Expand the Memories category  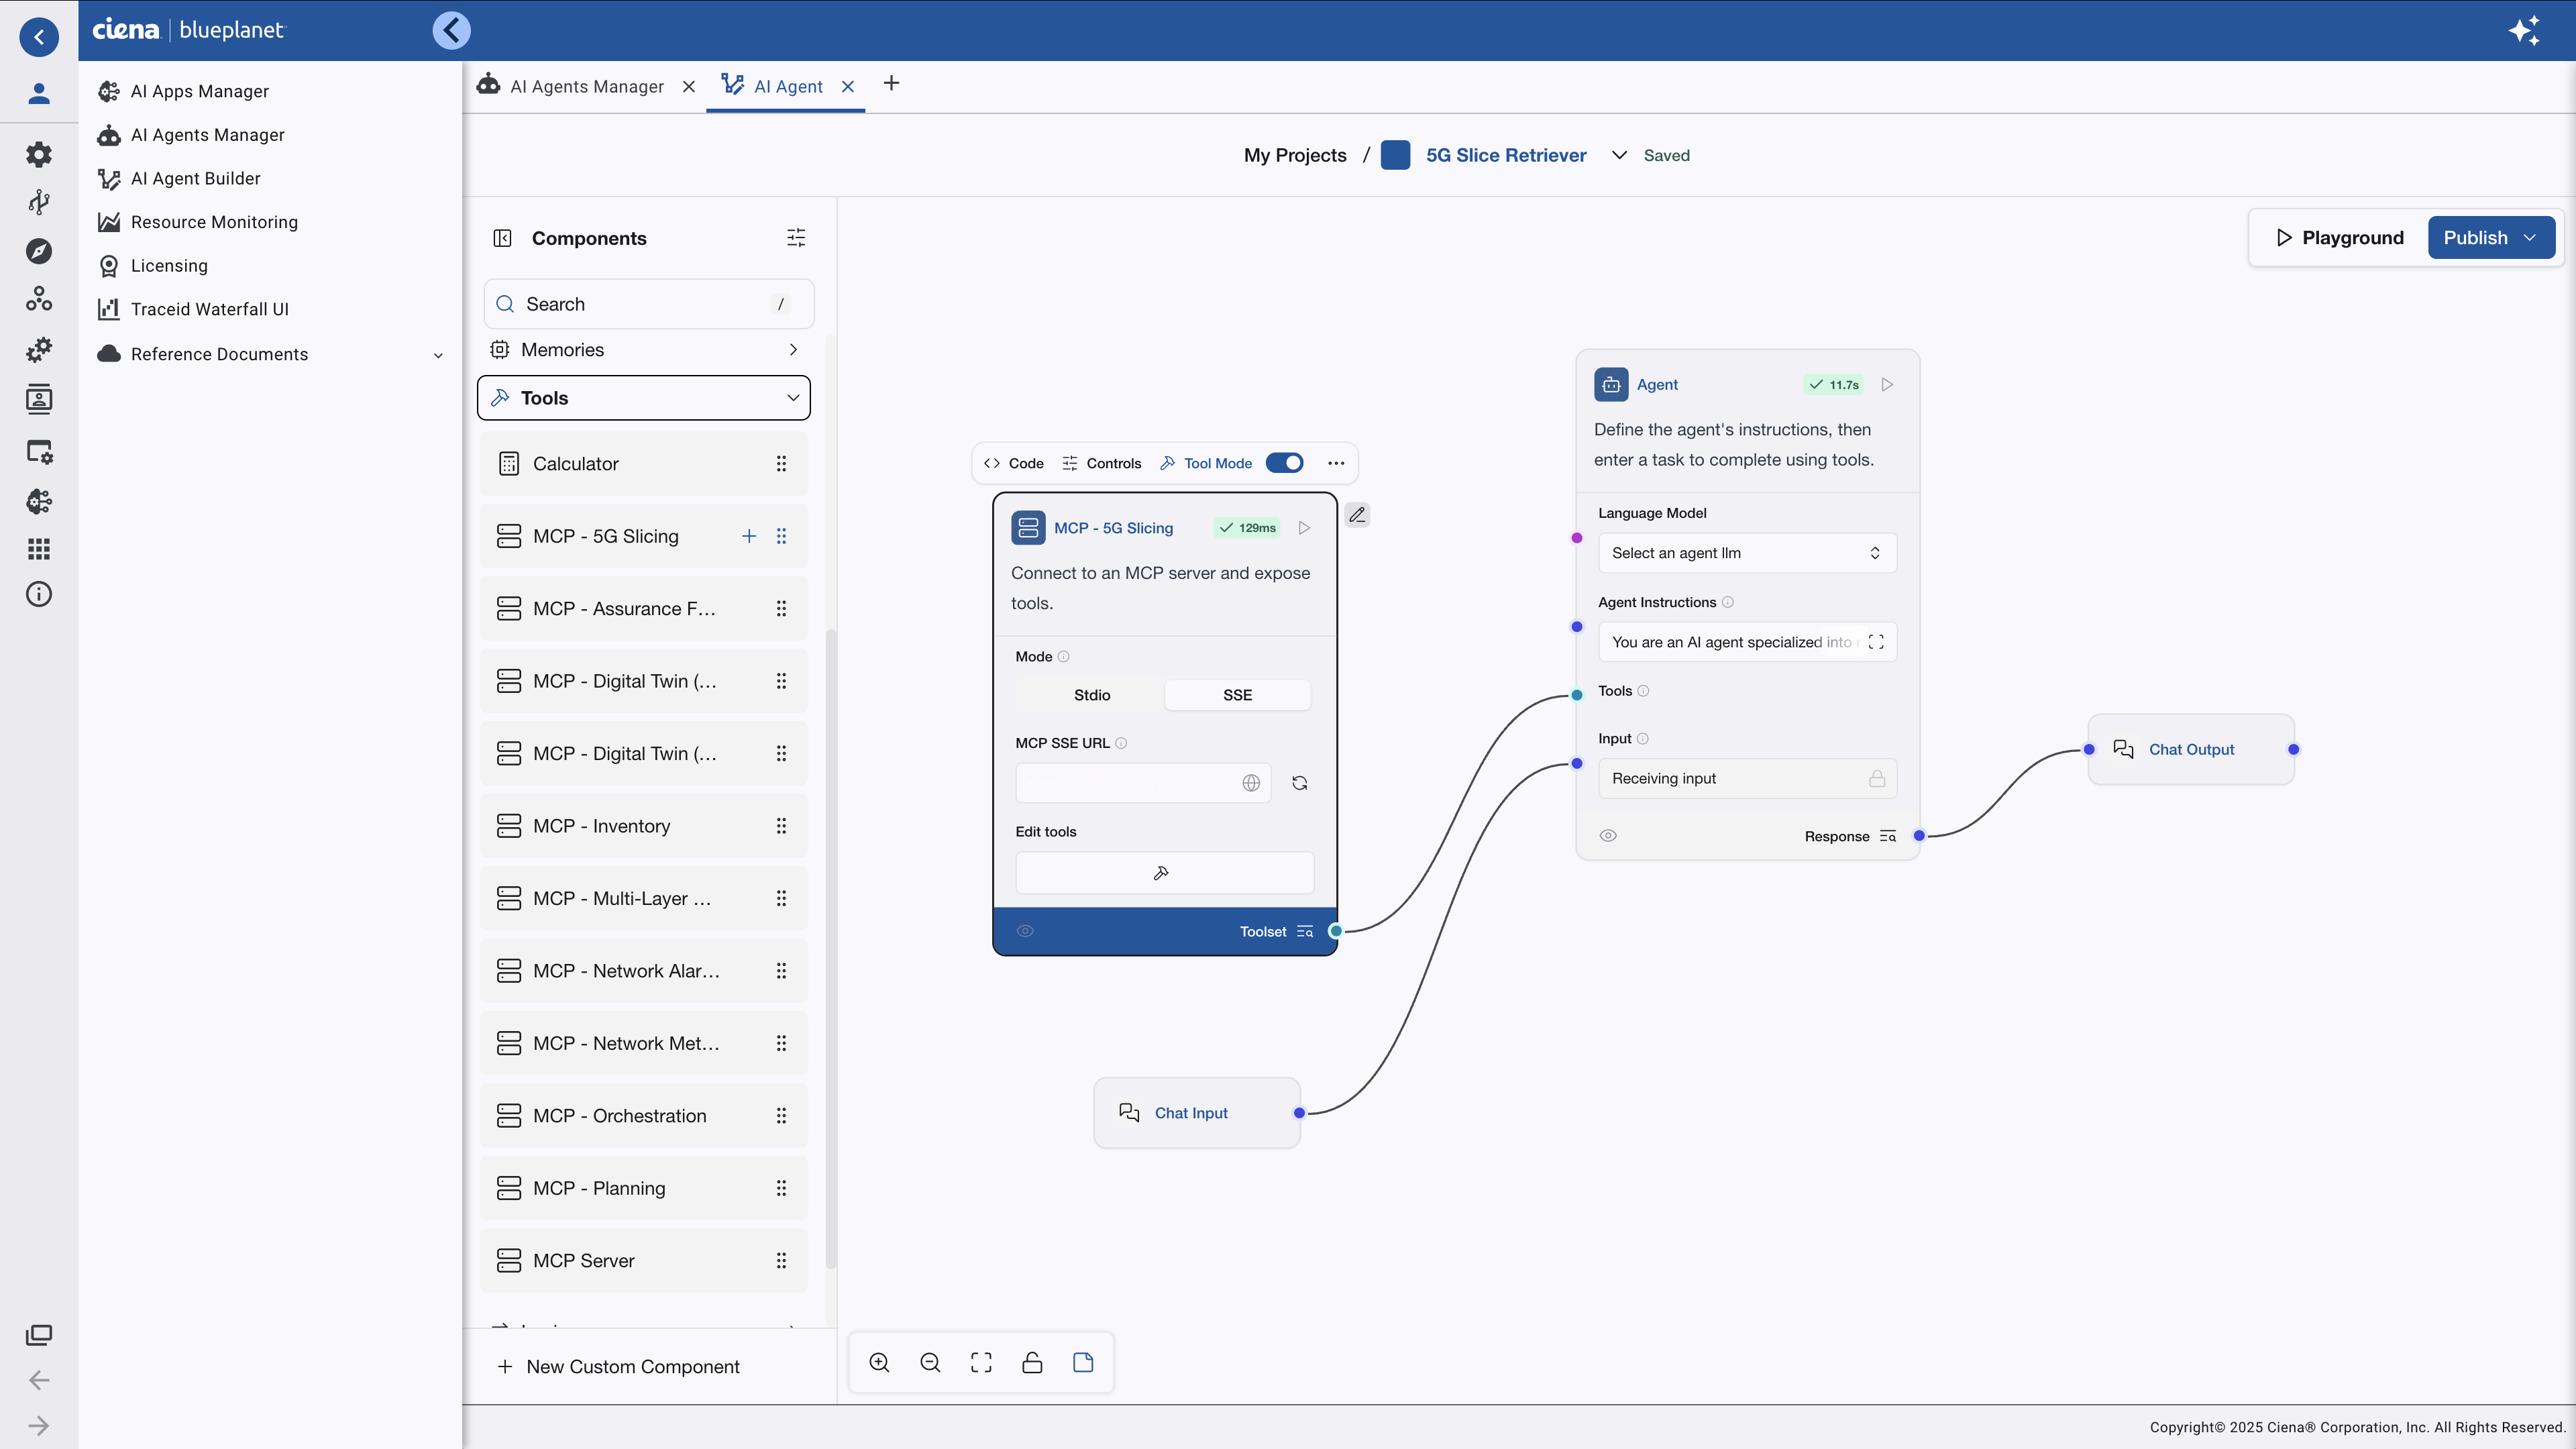pyautogui.click(x=644, y=350)
